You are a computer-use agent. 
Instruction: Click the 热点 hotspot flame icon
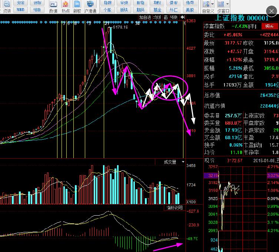[x=65, y=4]
